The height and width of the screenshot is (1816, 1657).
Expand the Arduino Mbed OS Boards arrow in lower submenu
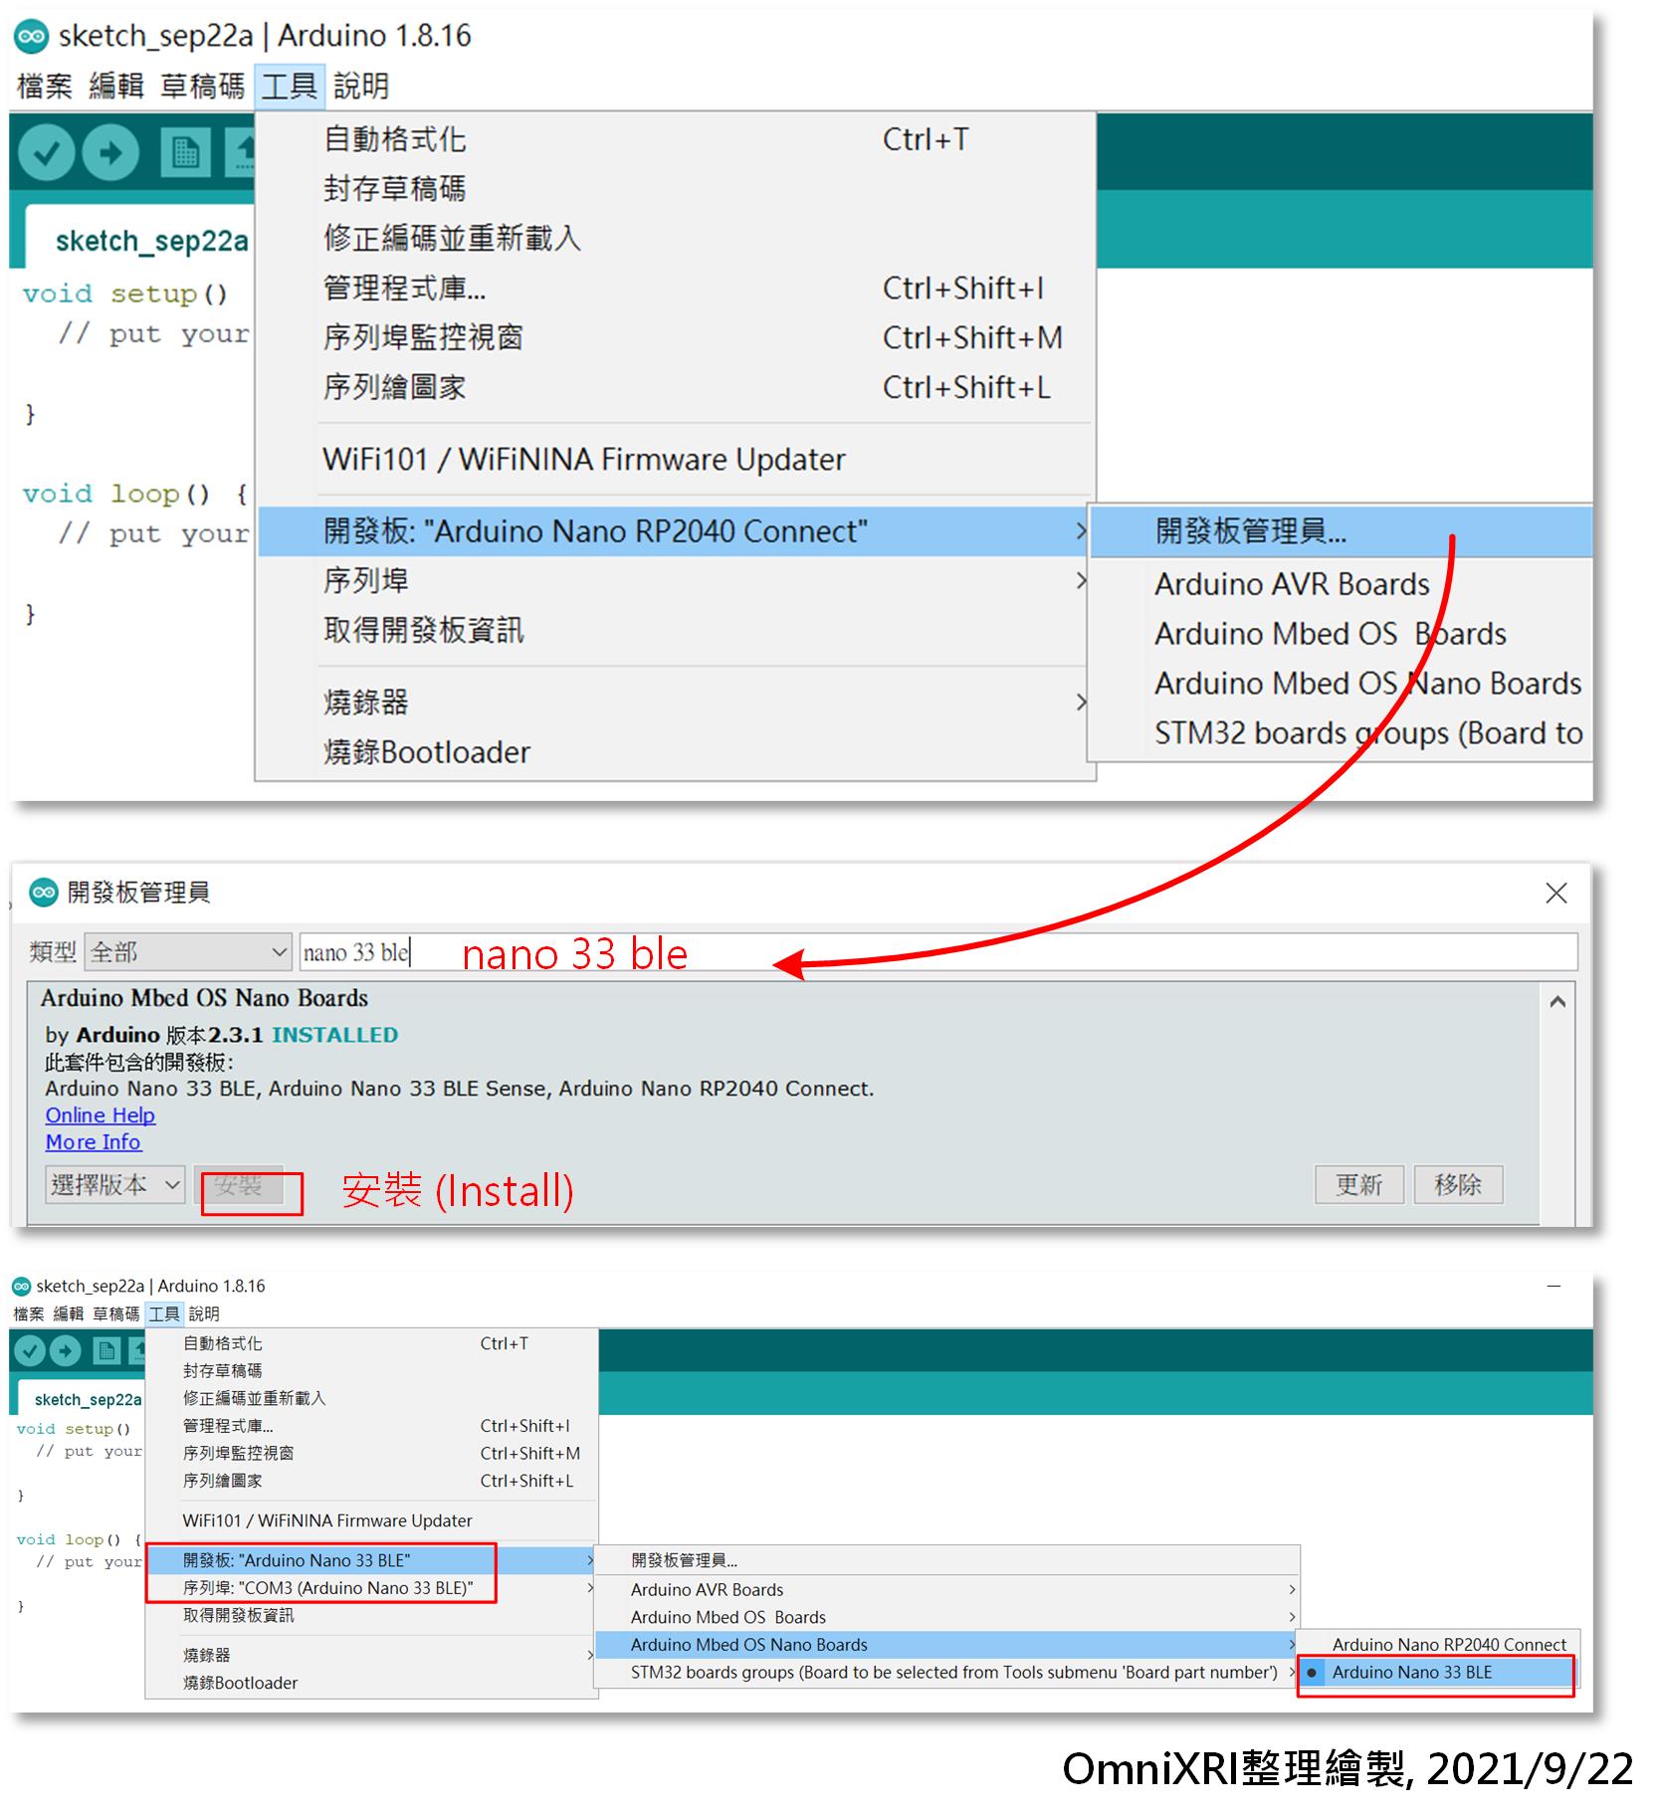click(1292, 1617)
